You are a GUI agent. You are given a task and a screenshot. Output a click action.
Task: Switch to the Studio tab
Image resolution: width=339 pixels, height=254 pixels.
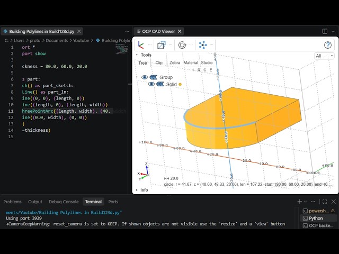[207, 62]
